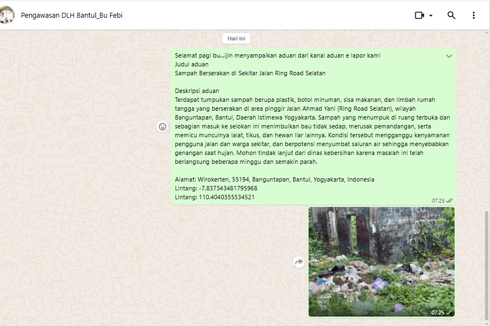Click the group profile picture avatar
490x326 pixels.
tap(7, 15)
